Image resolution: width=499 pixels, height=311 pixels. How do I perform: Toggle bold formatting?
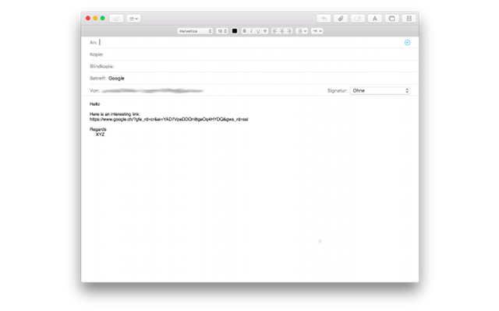click(244, 31)
